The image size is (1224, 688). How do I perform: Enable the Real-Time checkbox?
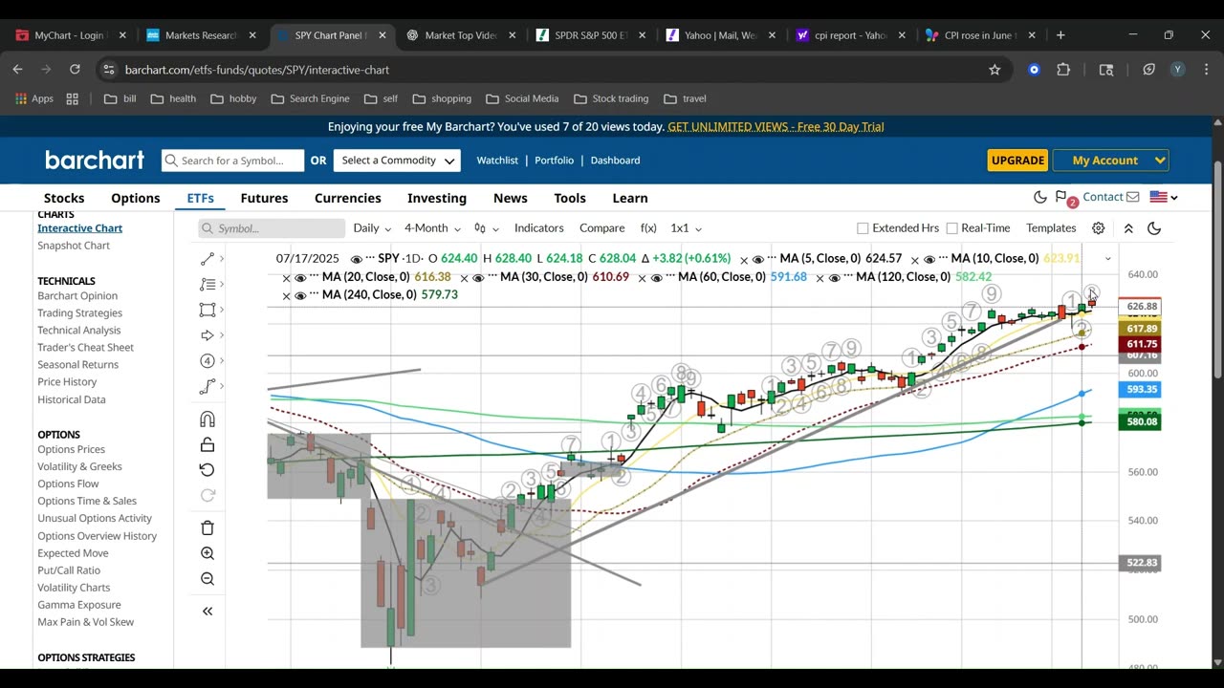[951, 228]
